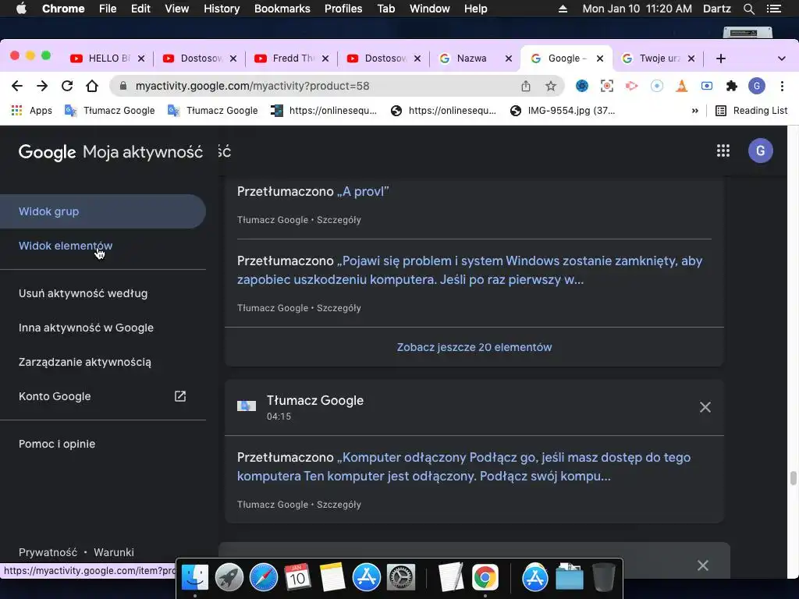
Task: Open the Profiles menu in menu bar
Action: point(343,9)
